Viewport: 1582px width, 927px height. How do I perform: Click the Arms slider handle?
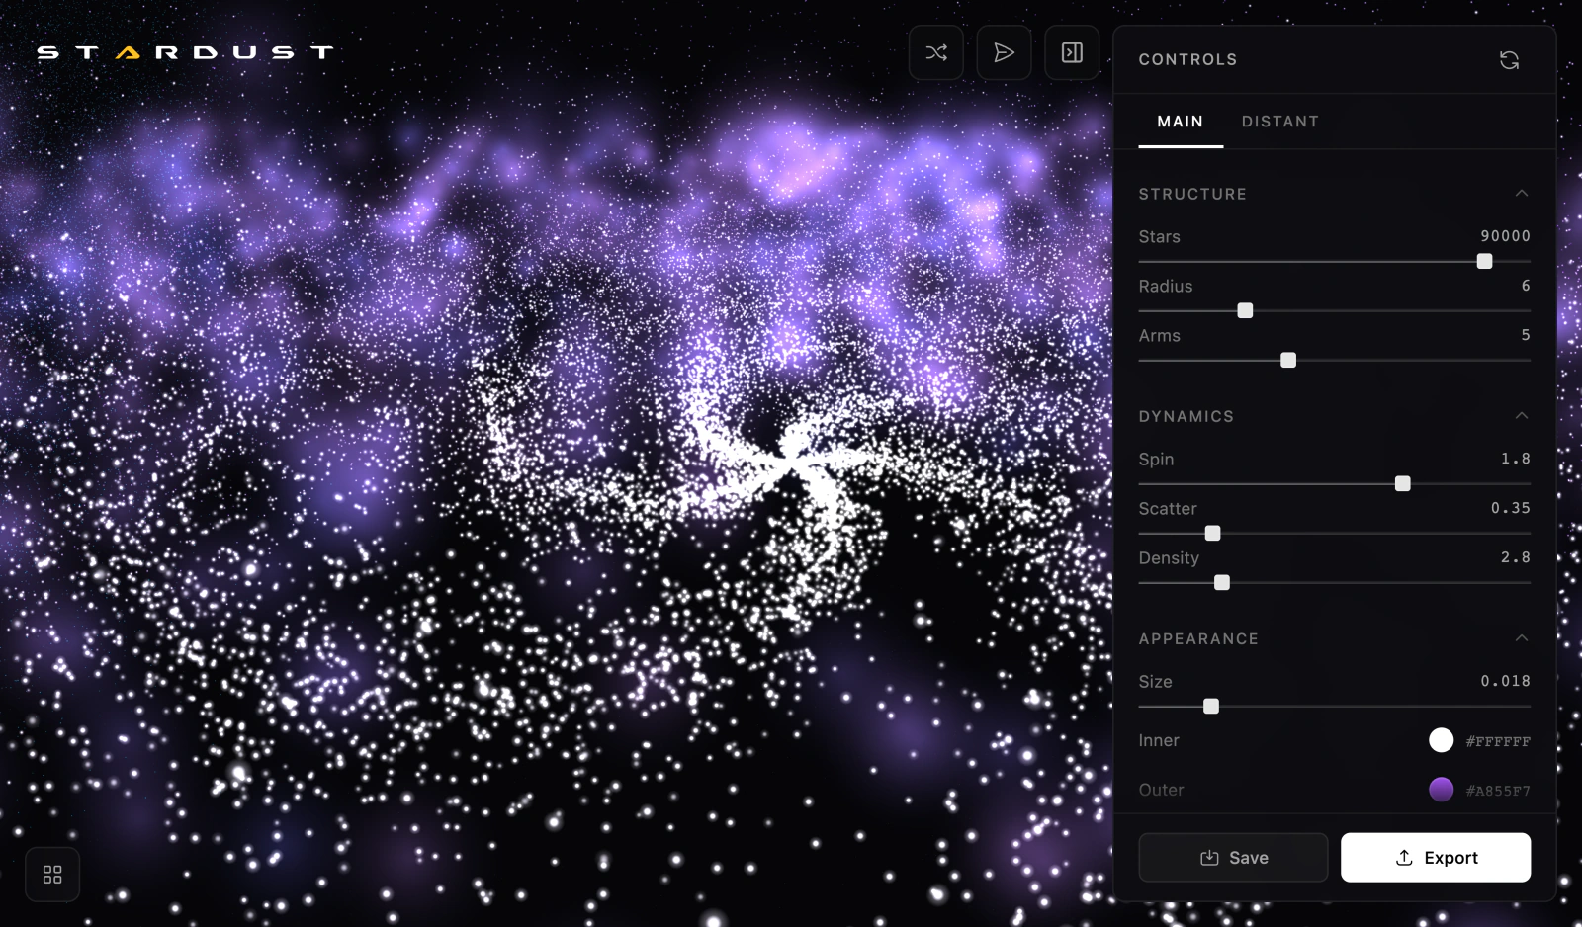click(x=1288, y=360)
